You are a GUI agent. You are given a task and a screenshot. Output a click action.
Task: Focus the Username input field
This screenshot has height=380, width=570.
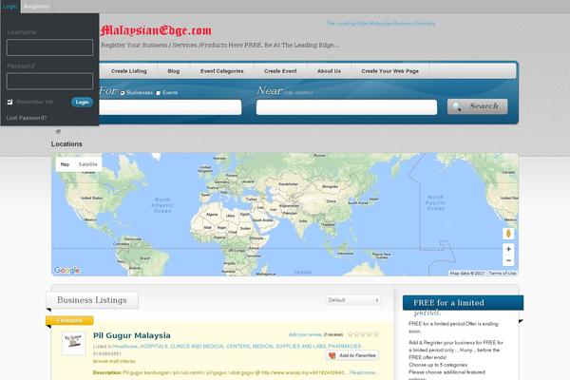49,47
